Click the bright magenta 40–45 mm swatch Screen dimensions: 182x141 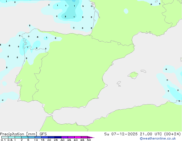click(78, 137)
